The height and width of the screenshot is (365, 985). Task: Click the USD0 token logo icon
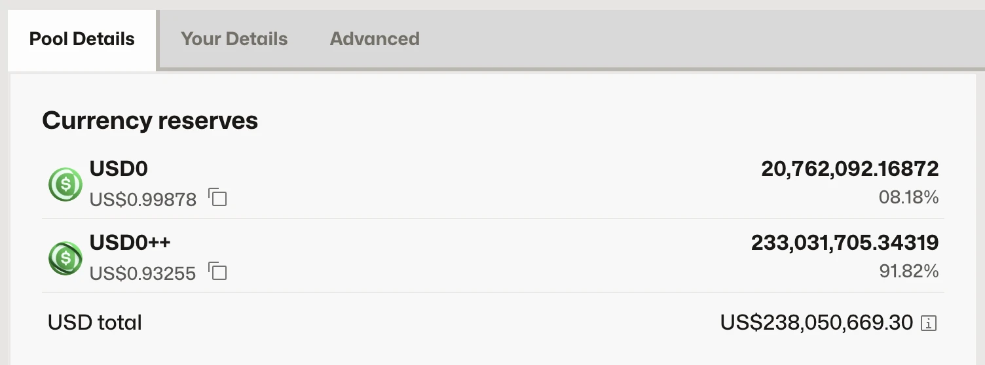tap(65, 184)
